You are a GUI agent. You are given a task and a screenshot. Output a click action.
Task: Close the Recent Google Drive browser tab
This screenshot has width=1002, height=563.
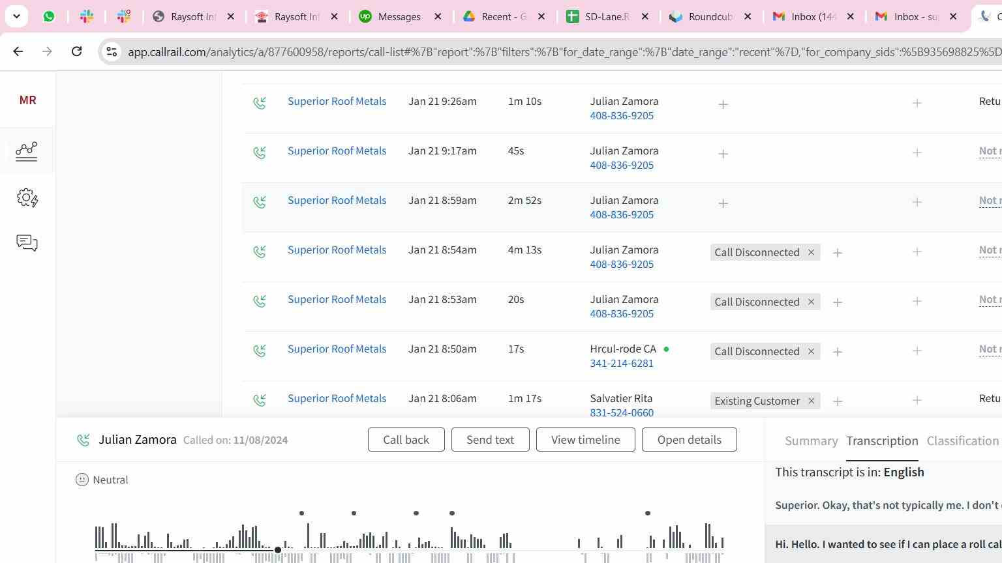541,16
